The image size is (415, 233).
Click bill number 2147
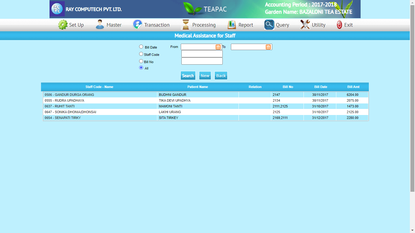click(x=276, y=95)
